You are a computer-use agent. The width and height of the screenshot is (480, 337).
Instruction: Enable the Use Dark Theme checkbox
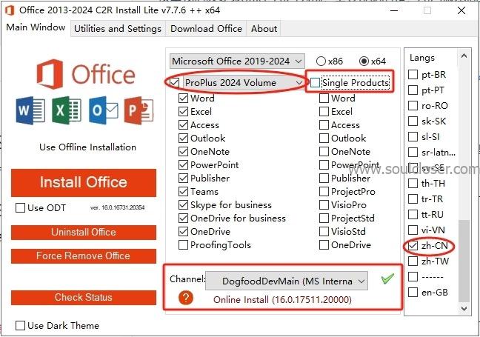(20, 325)
